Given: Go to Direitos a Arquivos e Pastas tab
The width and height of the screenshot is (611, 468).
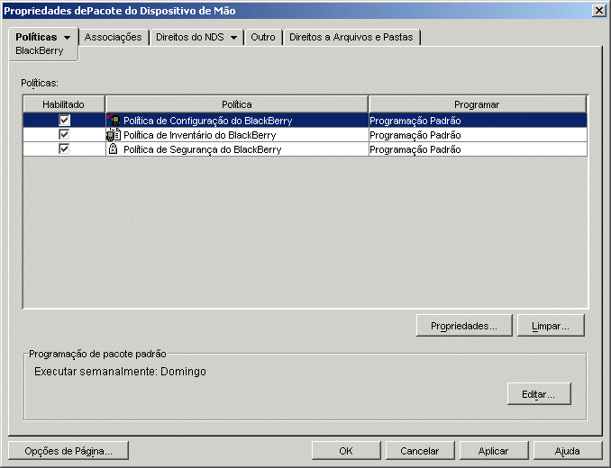Looking at the screenshot, I should click(351, 37).
